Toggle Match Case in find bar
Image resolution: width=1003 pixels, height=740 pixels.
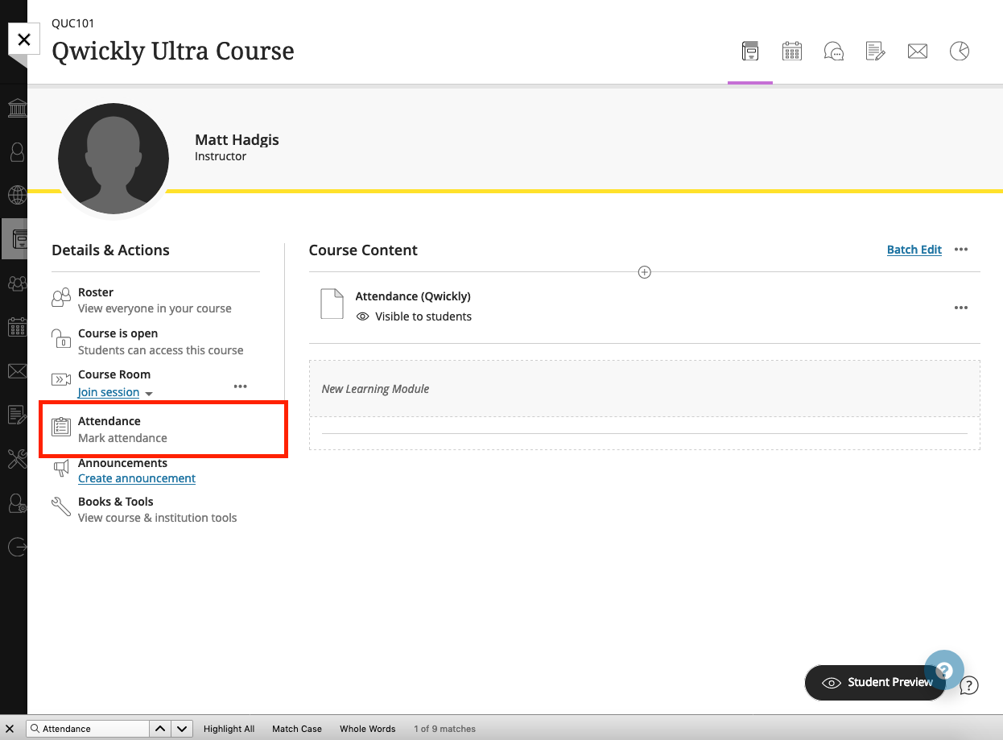click(297, 729)
